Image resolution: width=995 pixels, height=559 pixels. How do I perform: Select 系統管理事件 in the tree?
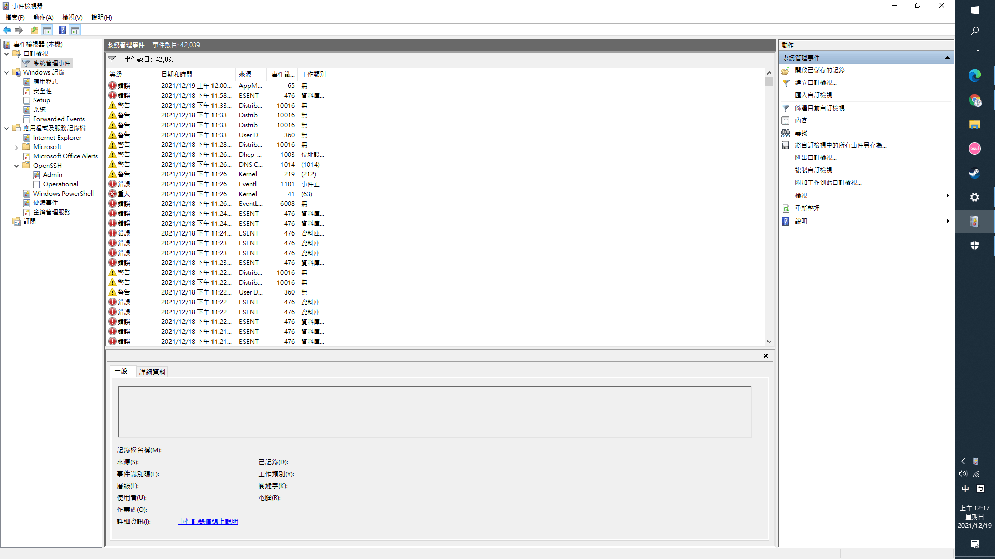[52, 63]
